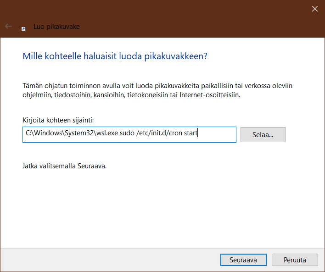Click the shortcut wizard icon beside the title
The image size is (325, 272).
coord(23,28)
